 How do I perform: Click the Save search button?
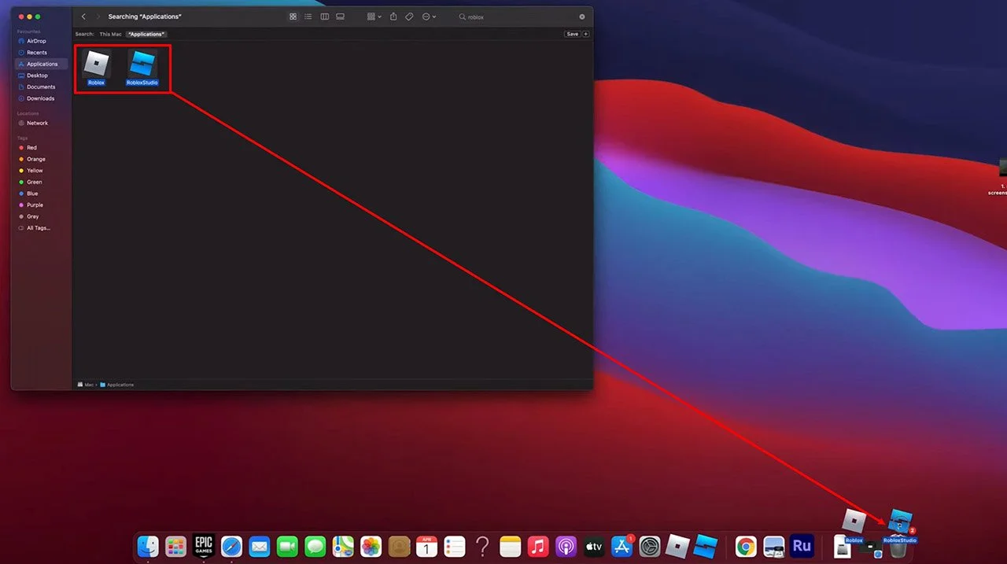tap(572, 35)
